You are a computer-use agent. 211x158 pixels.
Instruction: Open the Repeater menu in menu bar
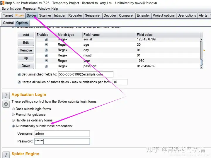tap(30, 8)
